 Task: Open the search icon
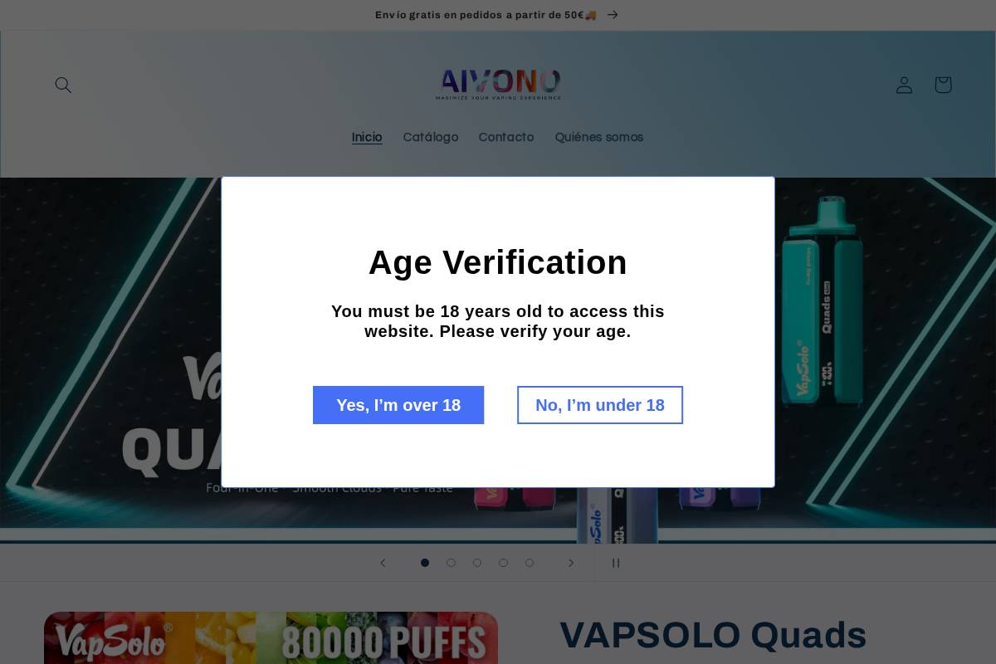(x=63, y=85)
